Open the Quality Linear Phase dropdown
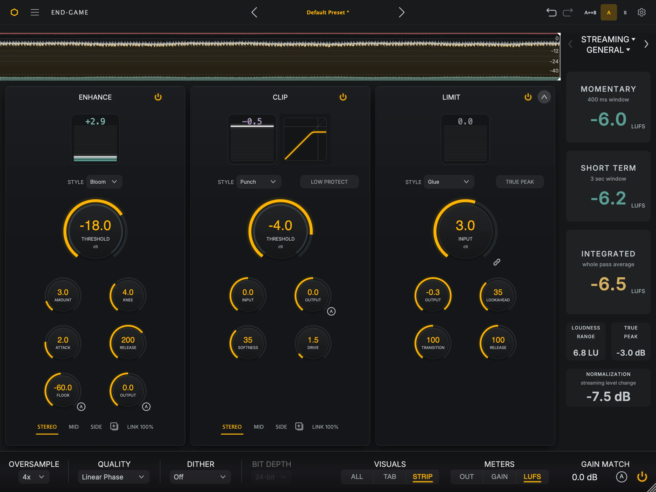This screenshot has height=492, width=656. point(114,477)
